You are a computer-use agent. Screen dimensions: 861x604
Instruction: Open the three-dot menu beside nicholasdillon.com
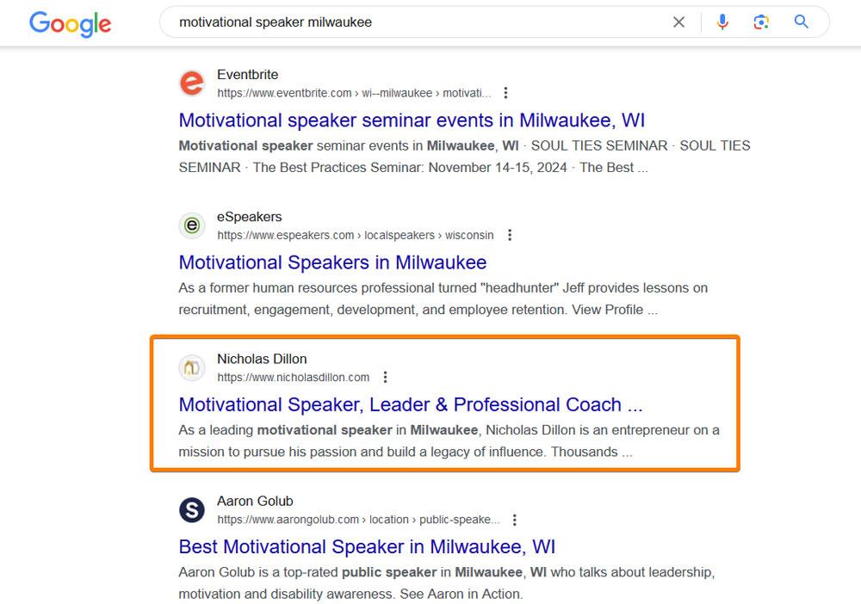pyautogui.click(x=386, y=378)
